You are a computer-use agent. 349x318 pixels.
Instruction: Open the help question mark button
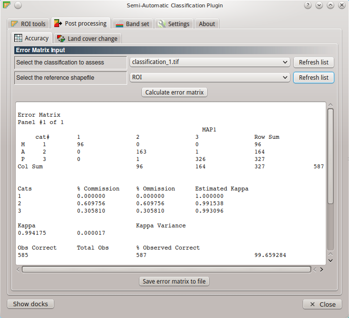click(308, 5)
